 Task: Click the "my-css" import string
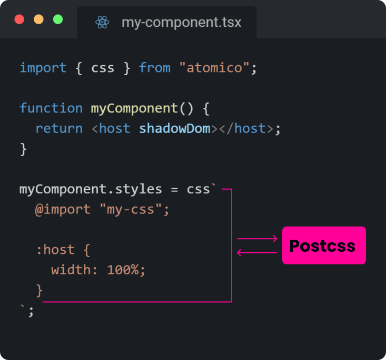(130, 210)
